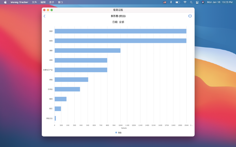This screenshot has width=236, height=147.
Task: Open the Wi-Fi menu icon
Action: tap(185, 2)
